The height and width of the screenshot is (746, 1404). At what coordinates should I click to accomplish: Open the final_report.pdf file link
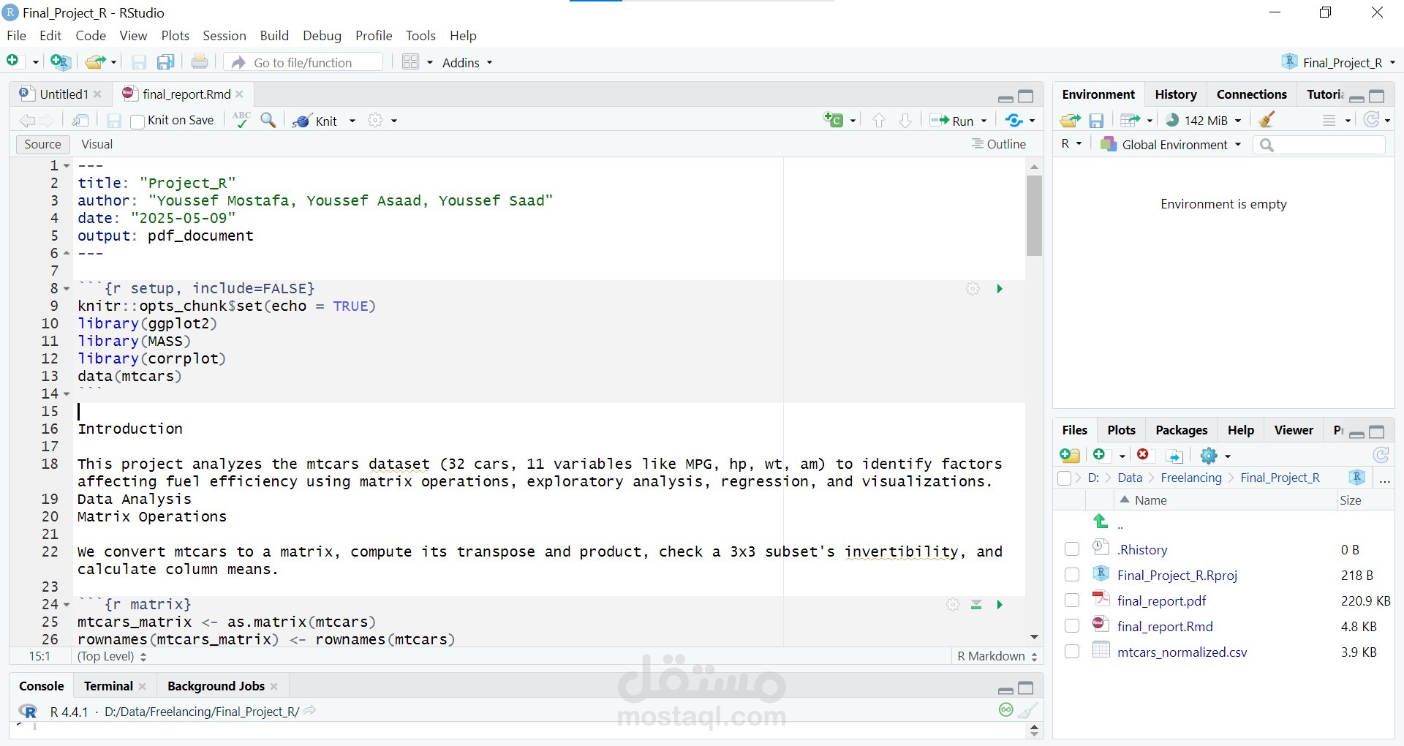coord(1161,600)
